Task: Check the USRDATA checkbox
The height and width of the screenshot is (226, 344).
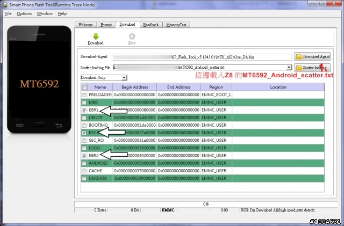Action: click(84, 178)
